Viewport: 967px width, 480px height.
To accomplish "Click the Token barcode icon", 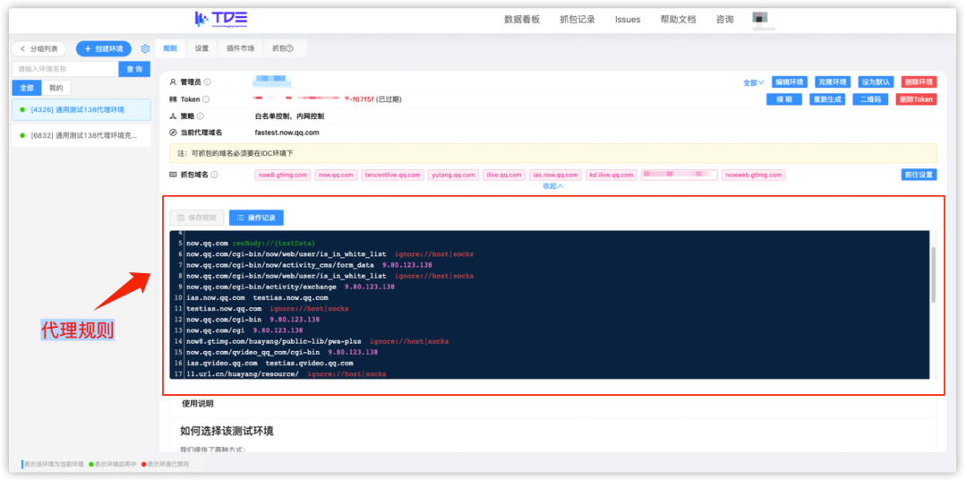I will click(174, 99).
